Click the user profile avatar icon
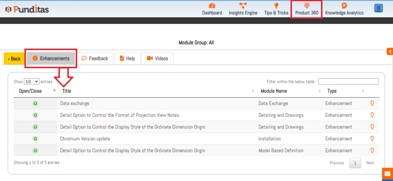This screenshot has height=181, width=393. pos(378,8)
